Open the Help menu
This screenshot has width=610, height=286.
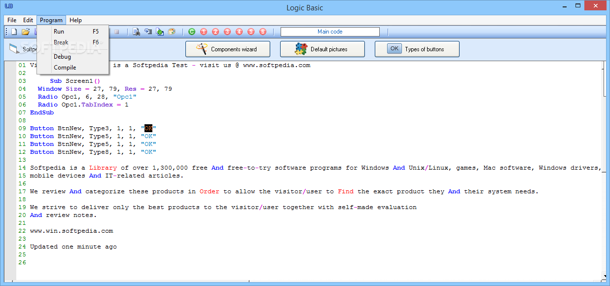pyautogui.click(x=75, y=20)
